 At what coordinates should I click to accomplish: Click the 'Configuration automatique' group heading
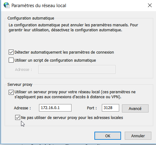point(31,18)
